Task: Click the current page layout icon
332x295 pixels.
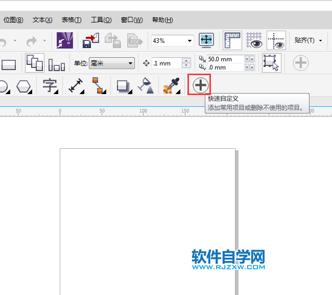Action: tap(57, 64)
